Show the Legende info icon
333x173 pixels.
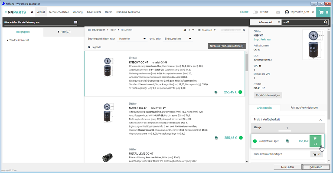[x=89, y=47]
